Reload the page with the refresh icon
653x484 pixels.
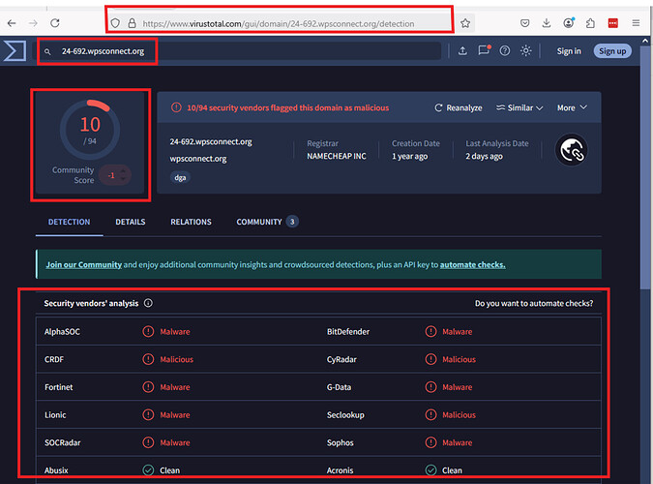[x=55, y=23]
